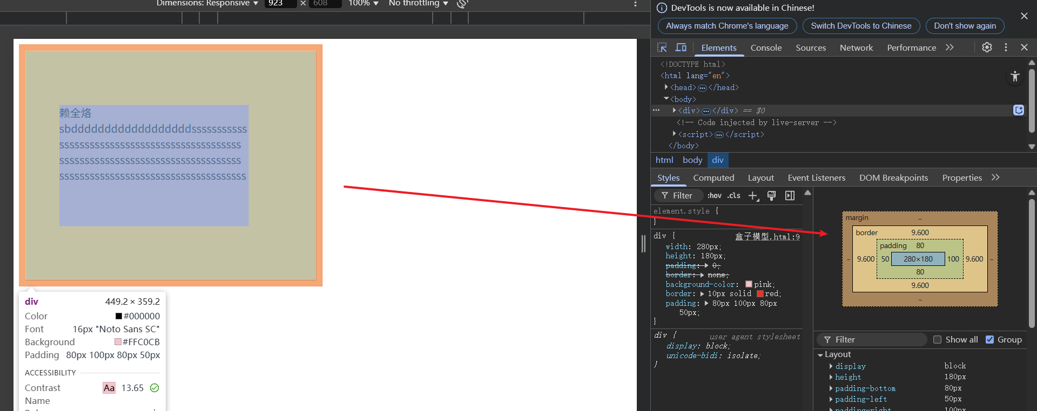Open the Dimensions Responsive dropdown
Viewport: 1037px width, 411px height.
pyautogui.click(x=207, y=3)
